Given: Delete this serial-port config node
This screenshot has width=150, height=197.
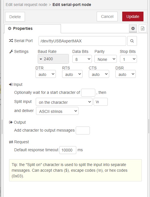Looking at the screenshot, I should [x=15, y=17].
